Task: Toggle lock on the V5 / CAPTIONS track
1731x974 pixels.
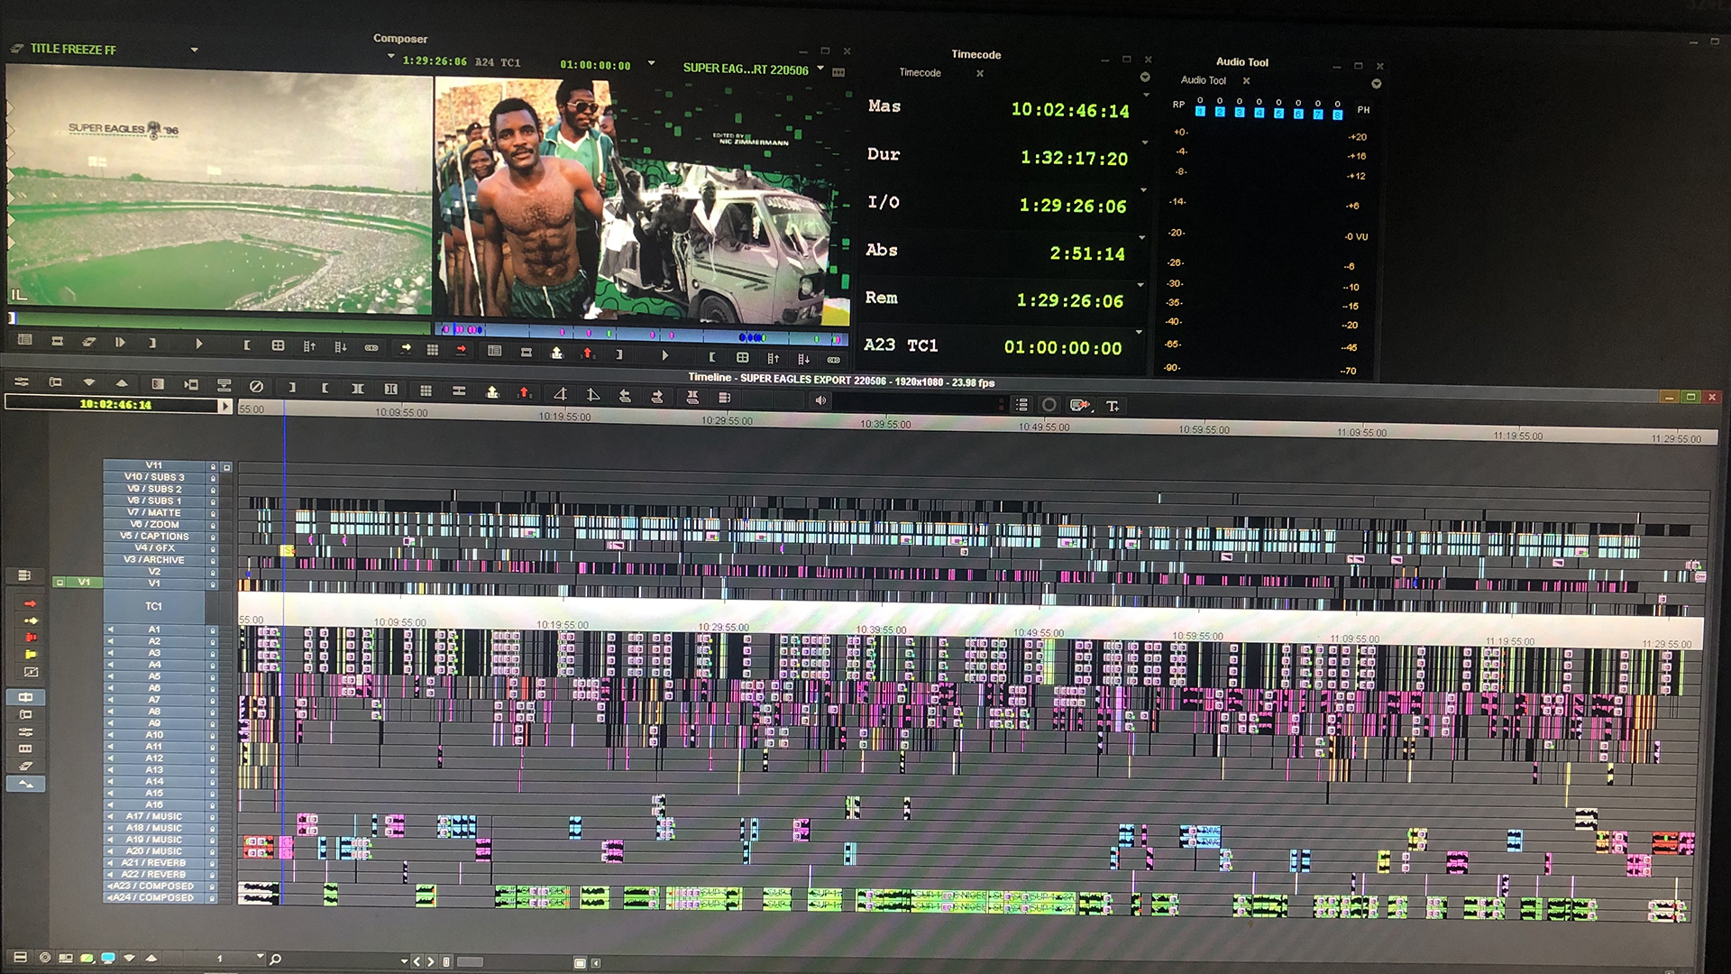Action: click(214, 537)
